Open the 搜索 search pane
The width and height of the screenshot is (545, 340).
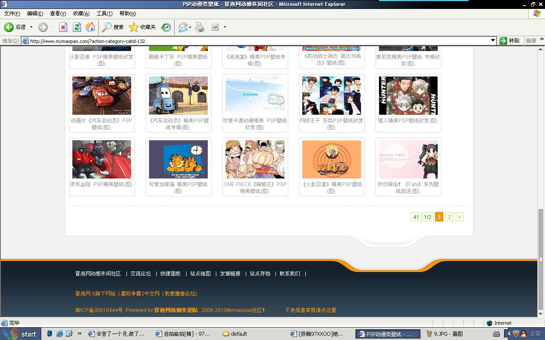[113, 27]
